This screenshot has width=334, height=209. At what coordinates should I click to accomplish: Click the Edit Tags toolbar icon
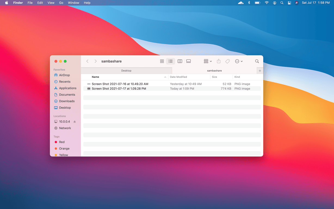pos(228,61)
